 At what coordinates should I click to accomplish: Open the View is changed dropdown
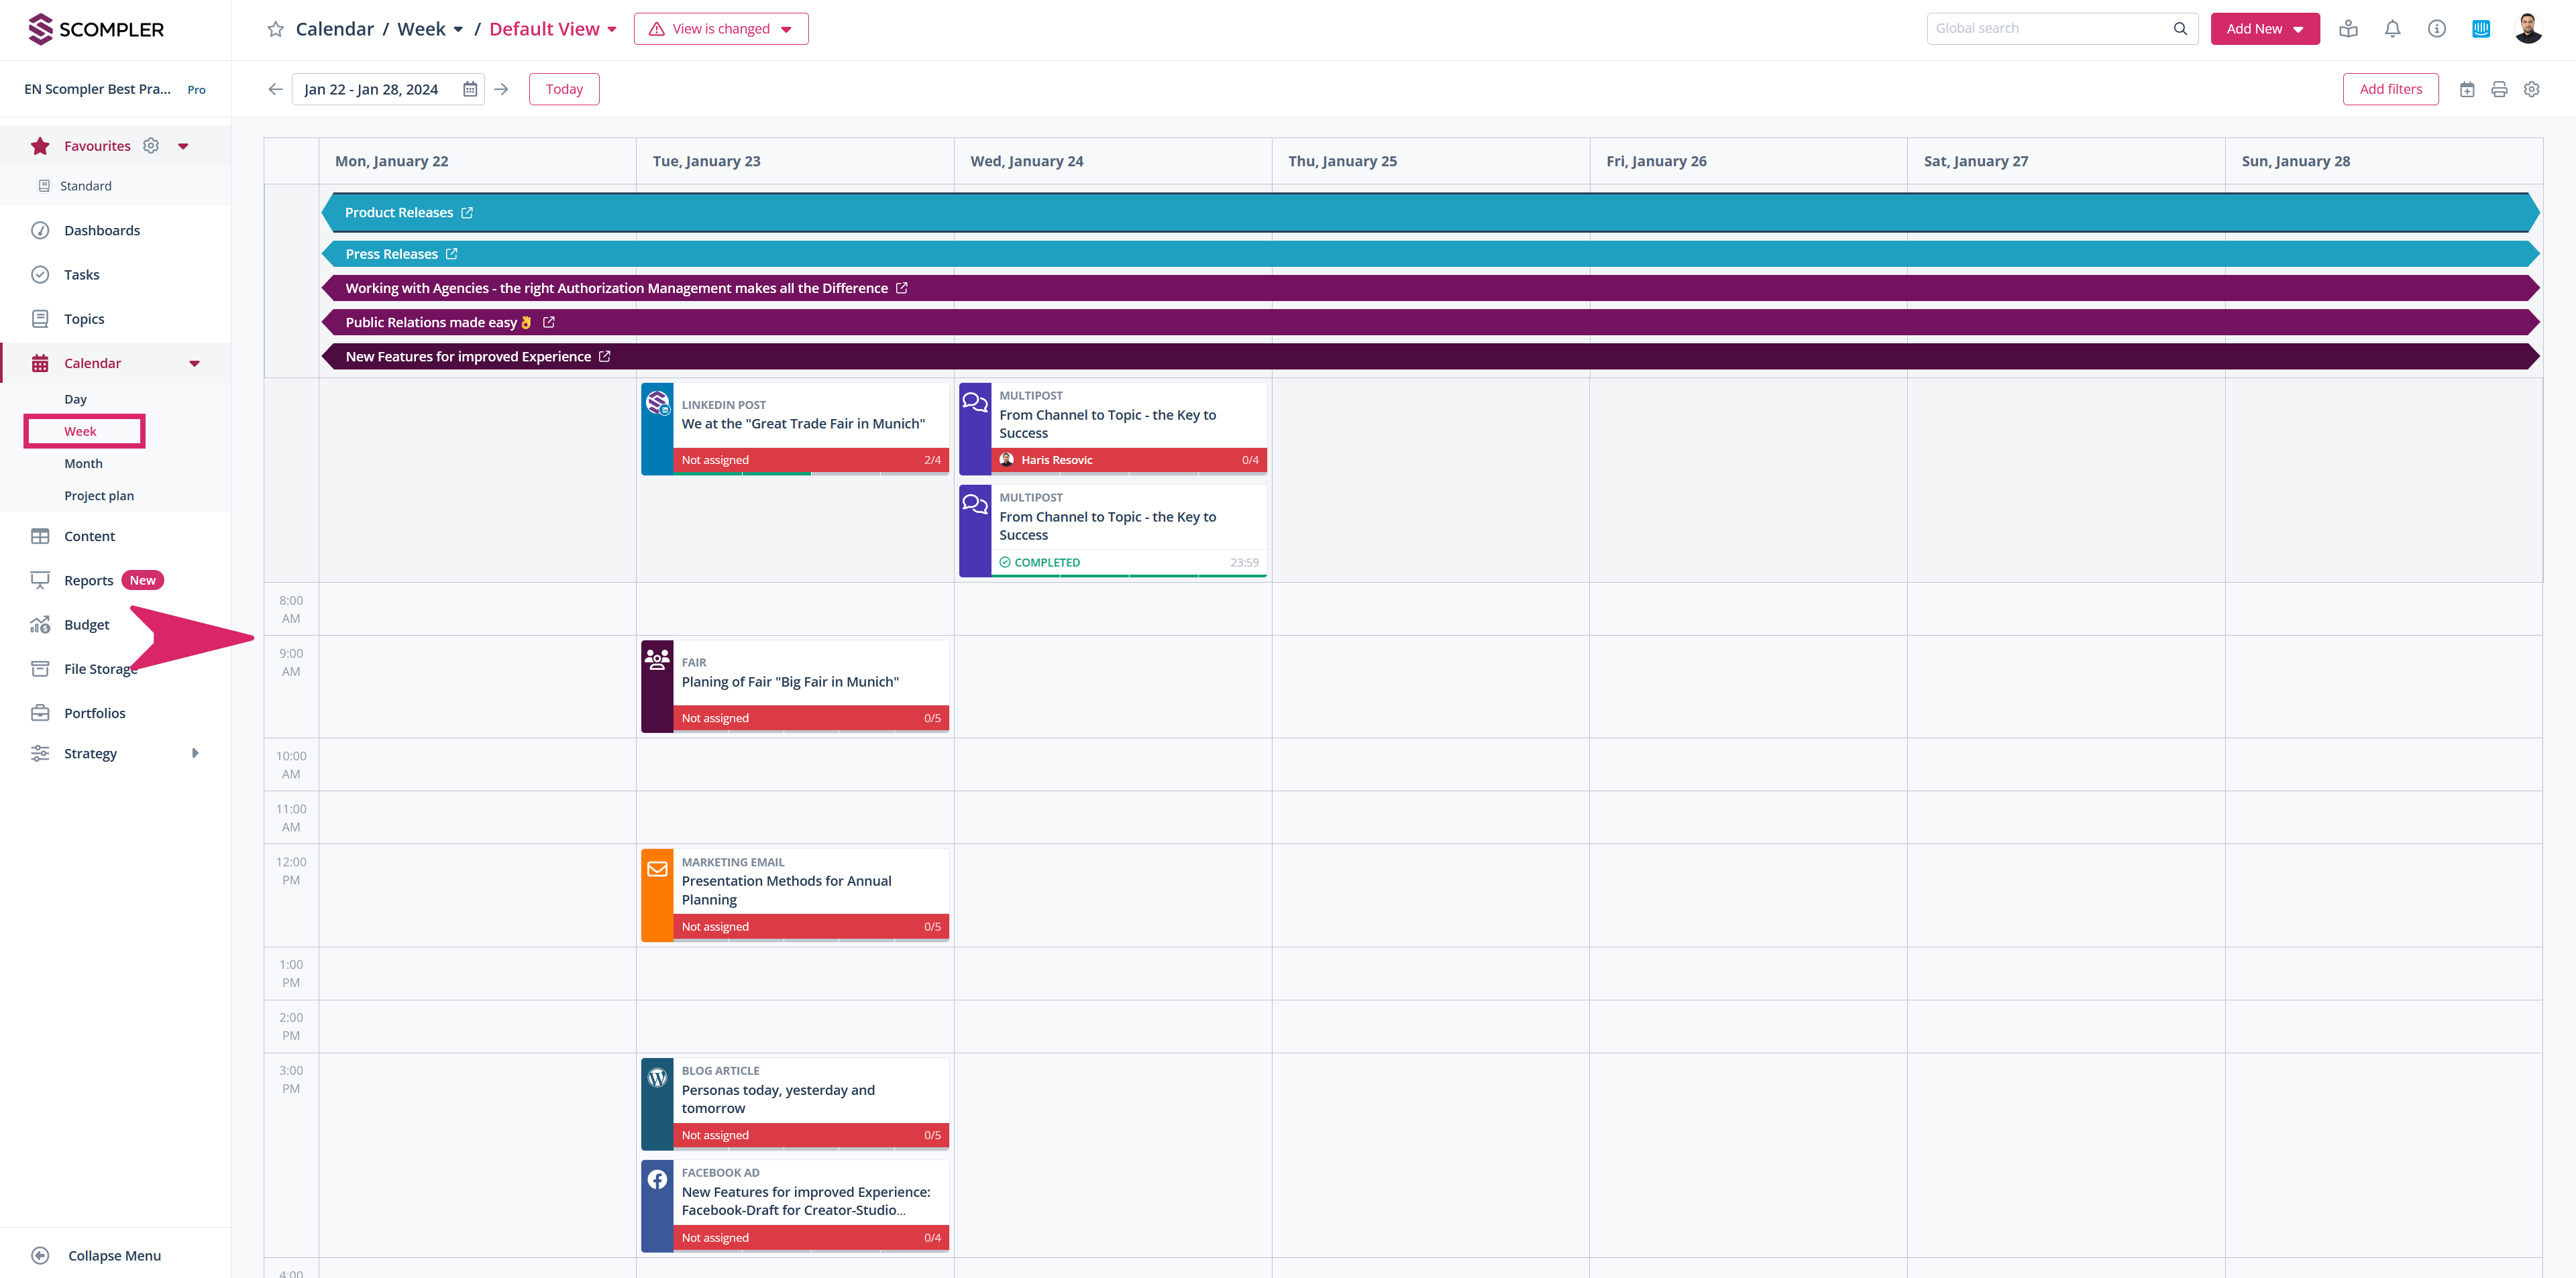[721, 29]
